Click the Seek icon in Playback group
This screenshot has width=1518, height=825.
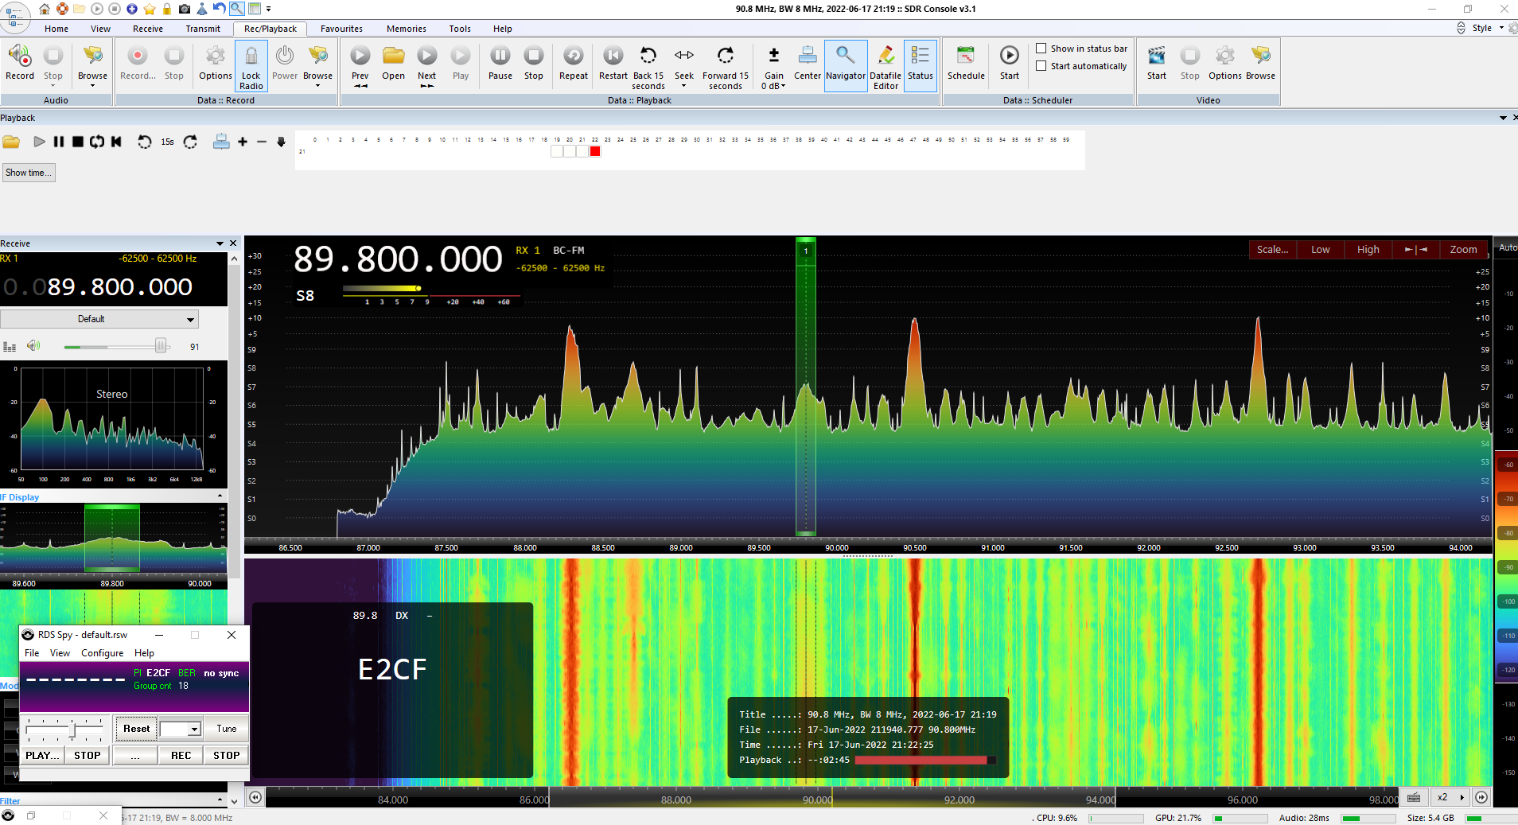point(683,56)
